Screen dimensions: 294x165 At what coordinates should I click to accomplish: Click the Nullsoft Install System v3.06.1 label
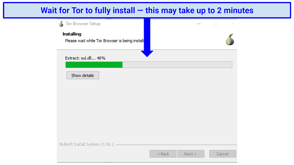(86, 144)
